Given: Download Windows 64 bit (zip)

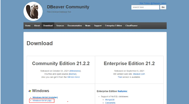Looking at the screenshot, I should 42,100.
